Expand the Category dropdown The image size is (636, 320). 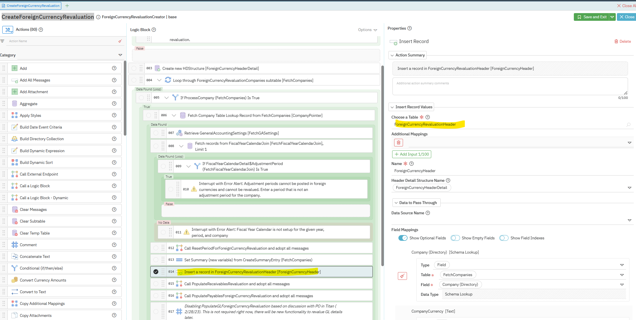click(x=120, y=55)
